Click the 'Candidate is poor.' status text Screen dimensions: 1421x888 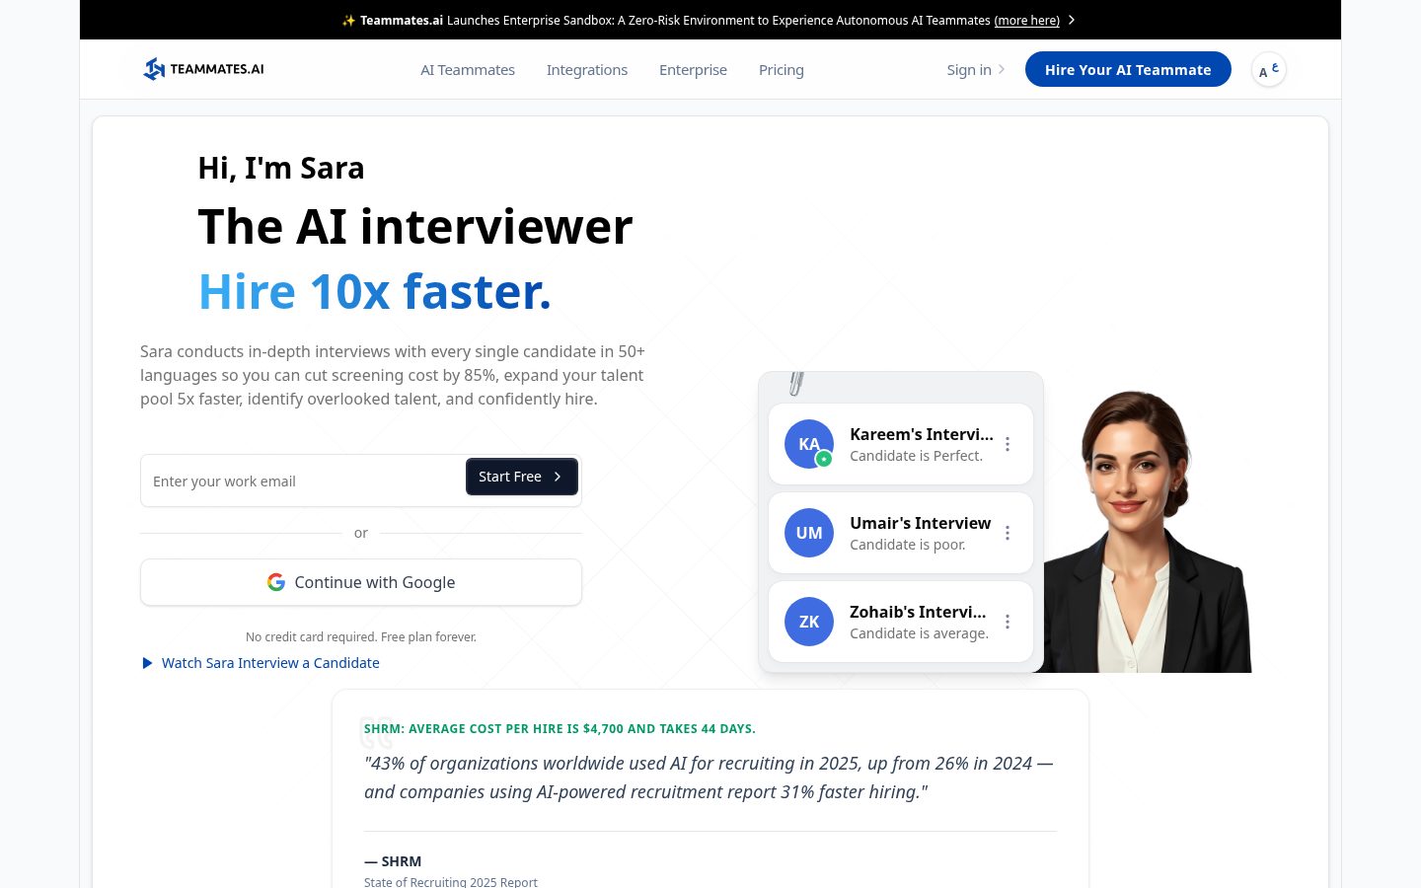[x=908, y=545]
